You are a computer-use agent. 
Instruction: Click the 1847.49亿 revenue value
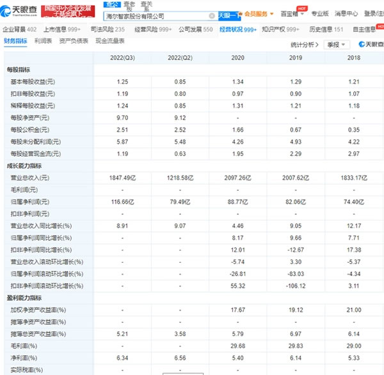pyautogui.click(x=122, y=178)
